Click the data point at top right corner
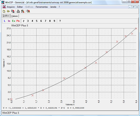This screenshot has height=116, width=140. click(136, 29)
